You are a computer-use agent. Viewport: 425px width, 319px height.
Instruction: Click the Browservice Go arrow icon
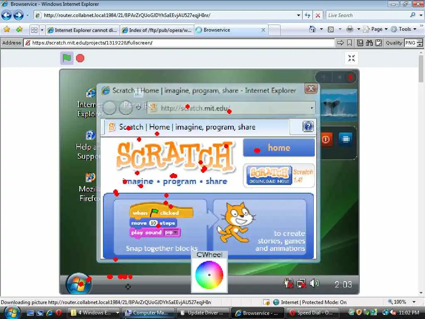340,43
